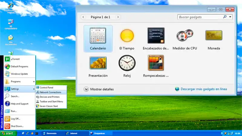Image resolution: width=242 pixels, height=136 pixels.
Task: Go to previous gadget page arrow
Action: [83, 17]
